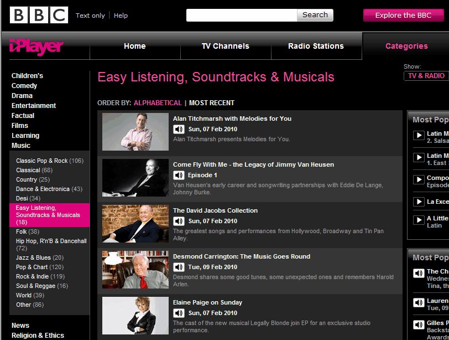Select Rock & Indie subcategory

[x=40, y=277]
